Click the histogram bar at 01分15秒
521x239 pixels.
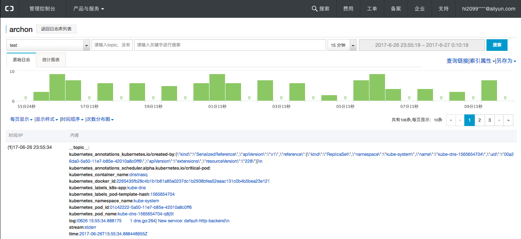(x=217, y=88)
